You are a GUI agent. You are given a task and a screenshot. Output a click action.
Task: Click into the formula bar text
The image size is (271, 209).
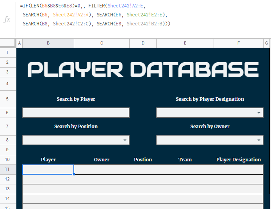coord(95,15)
